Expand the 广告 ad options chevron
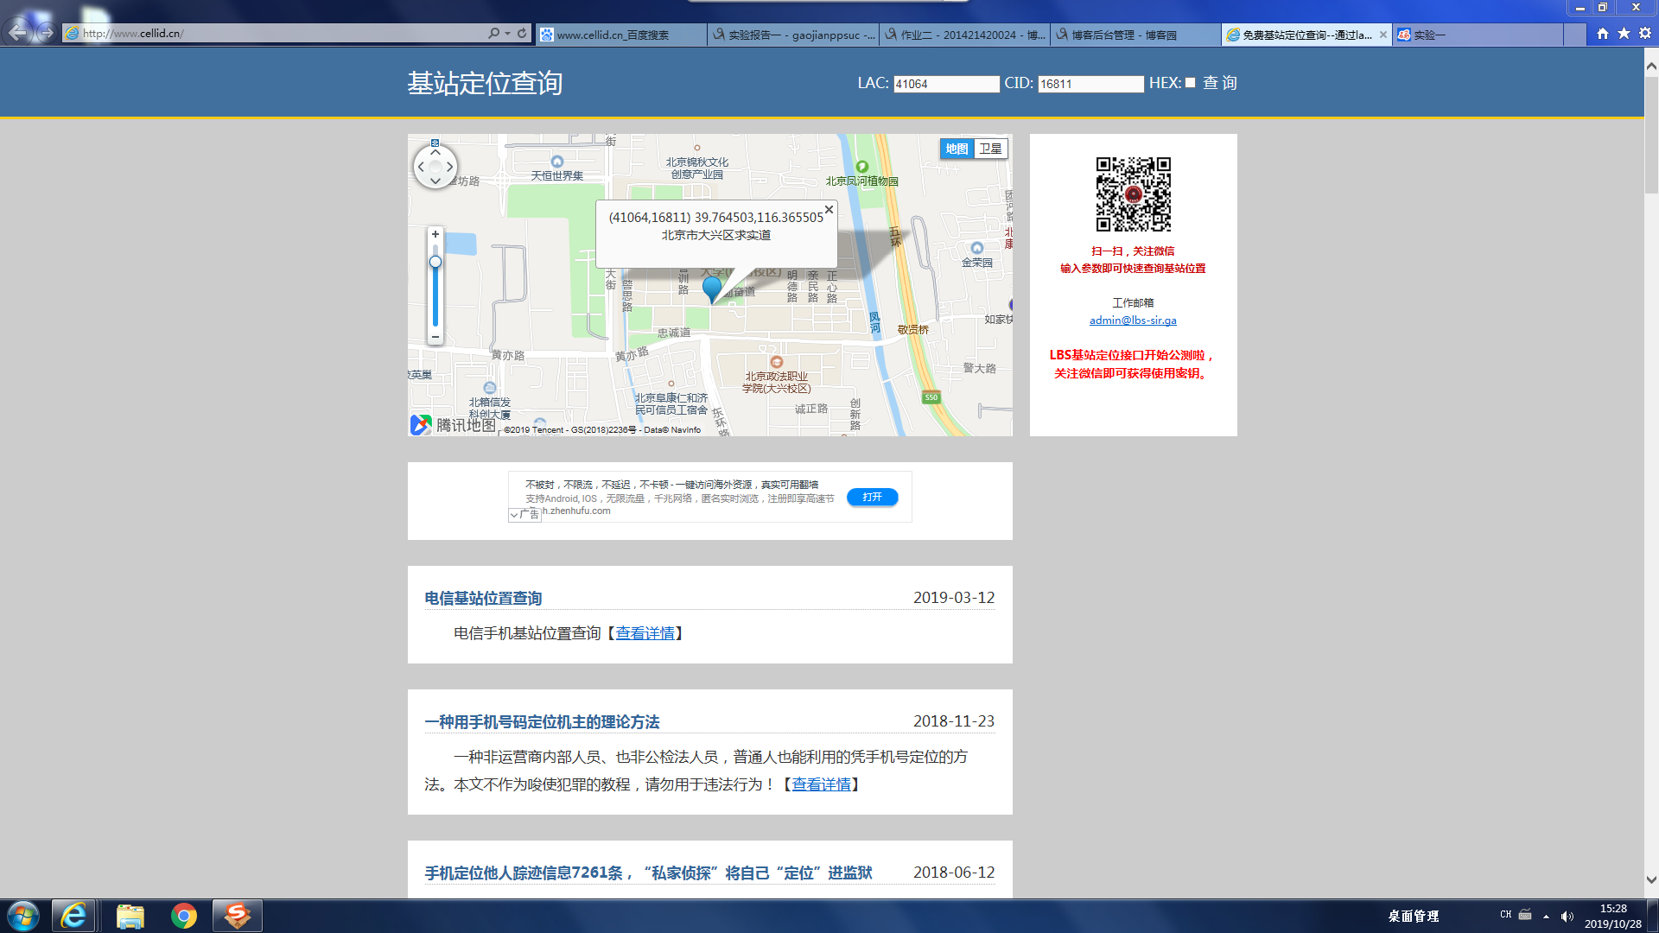Image resolution: width=1659 pixels, height=933 pixels. pos(514,515)
